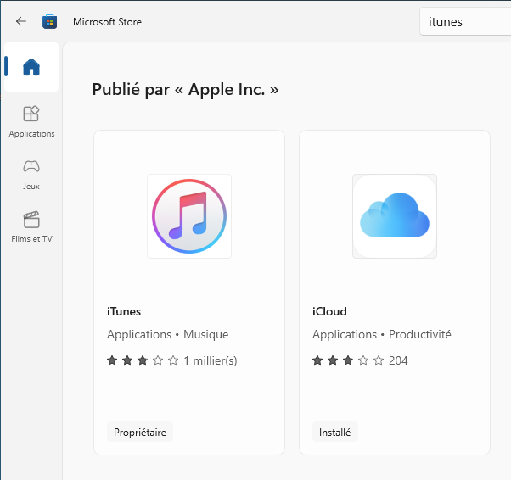Click the iTunes app title

click(x=124, y=311)
